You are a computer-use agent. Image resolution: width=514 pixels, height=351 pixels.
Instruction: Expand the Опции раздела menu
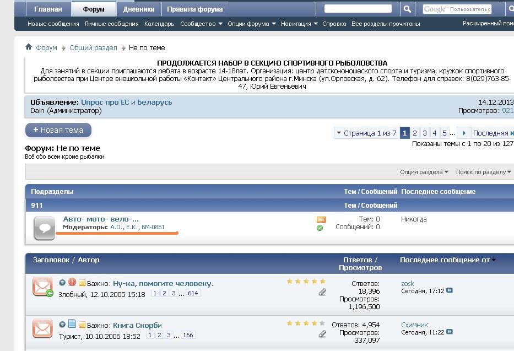(x=424, y=172)
